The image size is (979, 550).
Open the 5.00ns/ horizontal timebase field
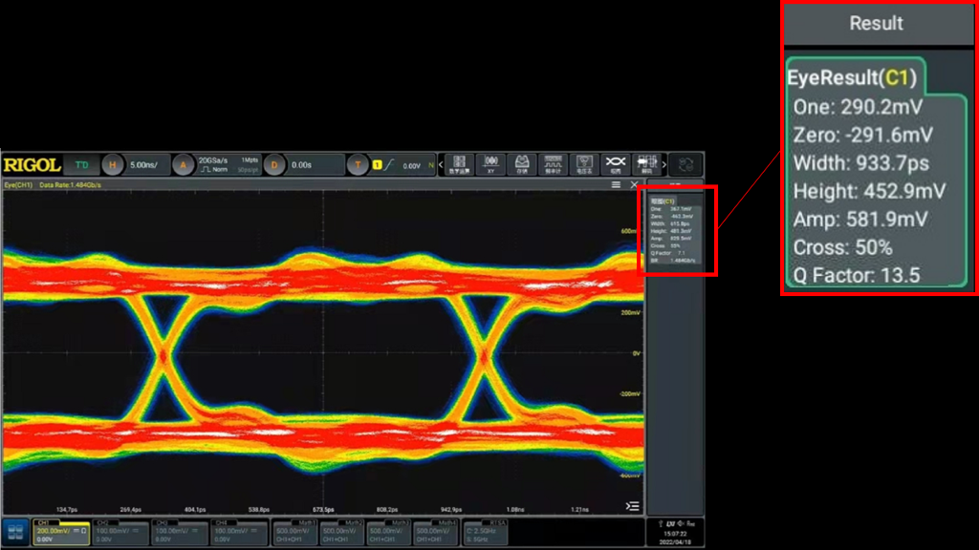(x=147, y=165)
